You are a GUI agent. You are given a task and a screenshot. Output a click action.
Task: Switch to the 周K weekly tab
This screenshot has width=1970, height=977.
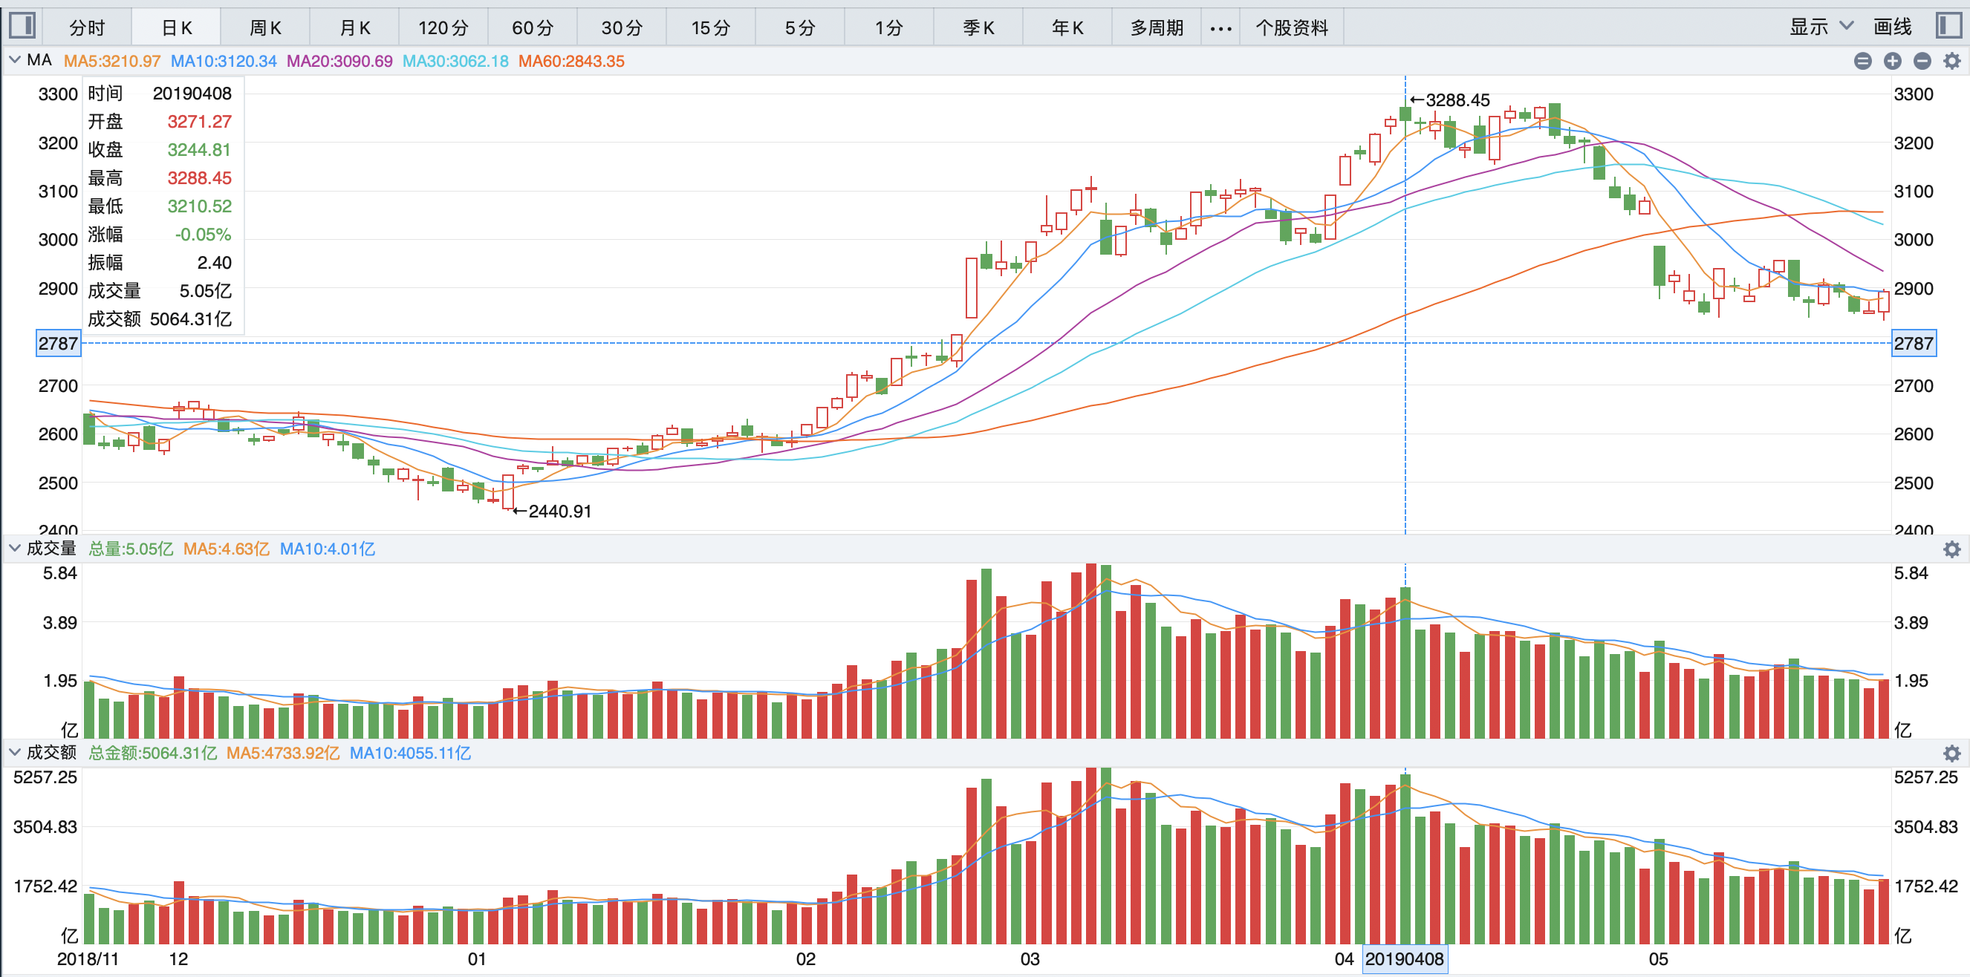click(x=265, y=28)
